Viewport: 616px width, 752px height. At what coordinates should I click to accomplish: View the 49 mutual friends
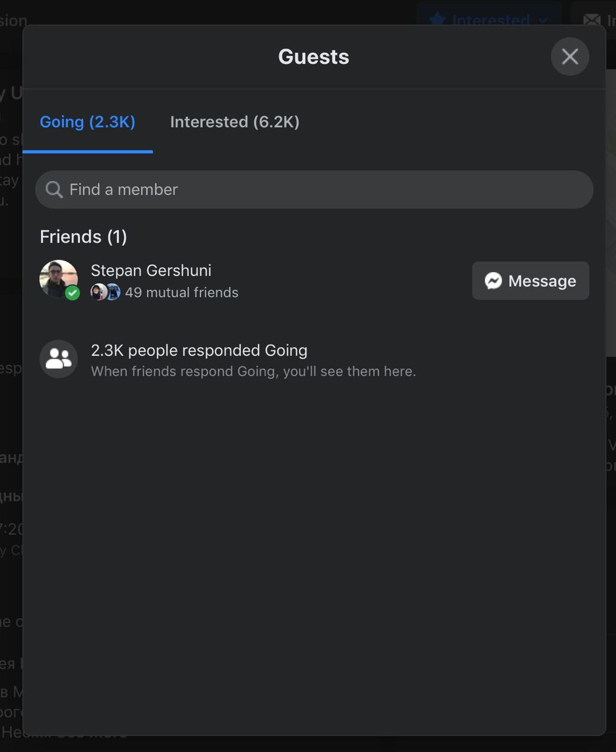coord(182,293)
